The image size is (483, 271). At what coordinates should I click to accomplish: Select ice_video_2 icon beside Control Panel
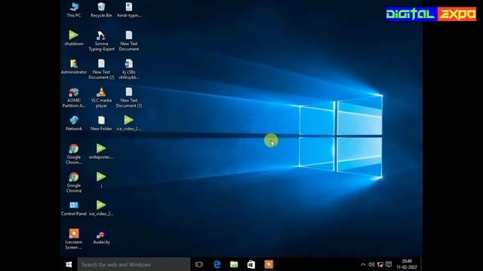(x=101, y=208)
